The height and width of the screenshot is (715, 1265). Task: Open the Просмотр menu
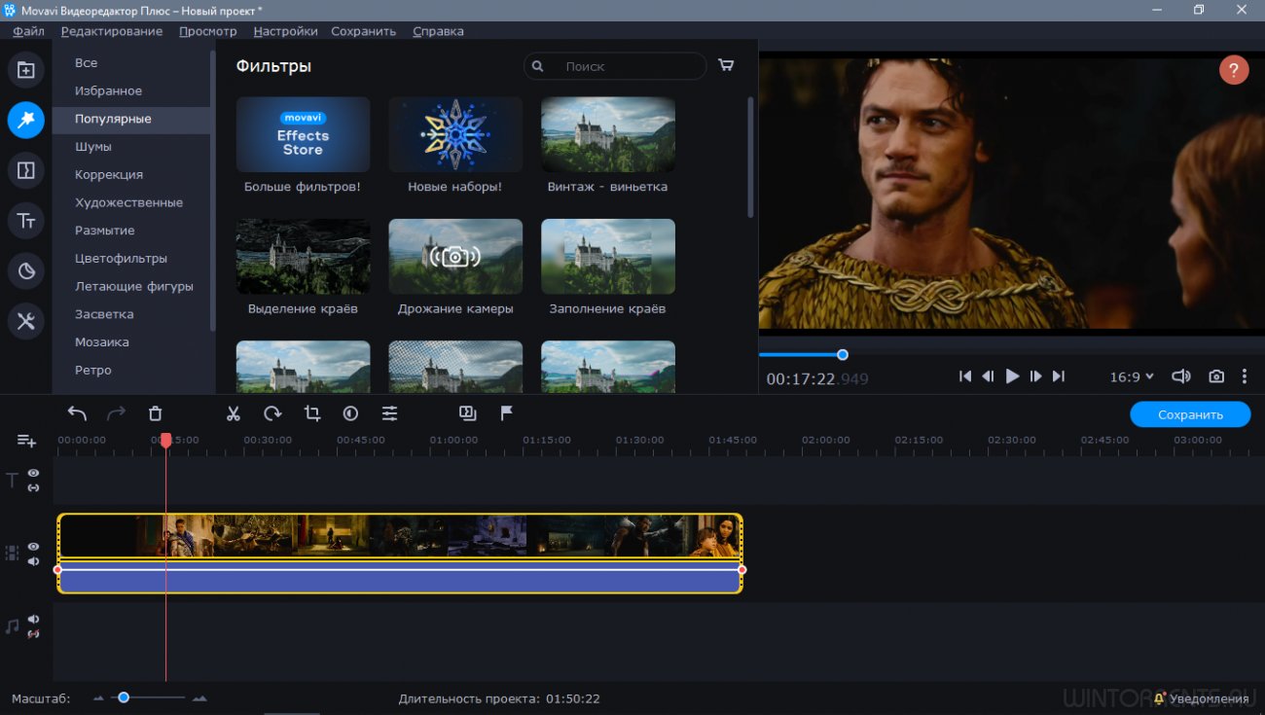tap(208, 31)
